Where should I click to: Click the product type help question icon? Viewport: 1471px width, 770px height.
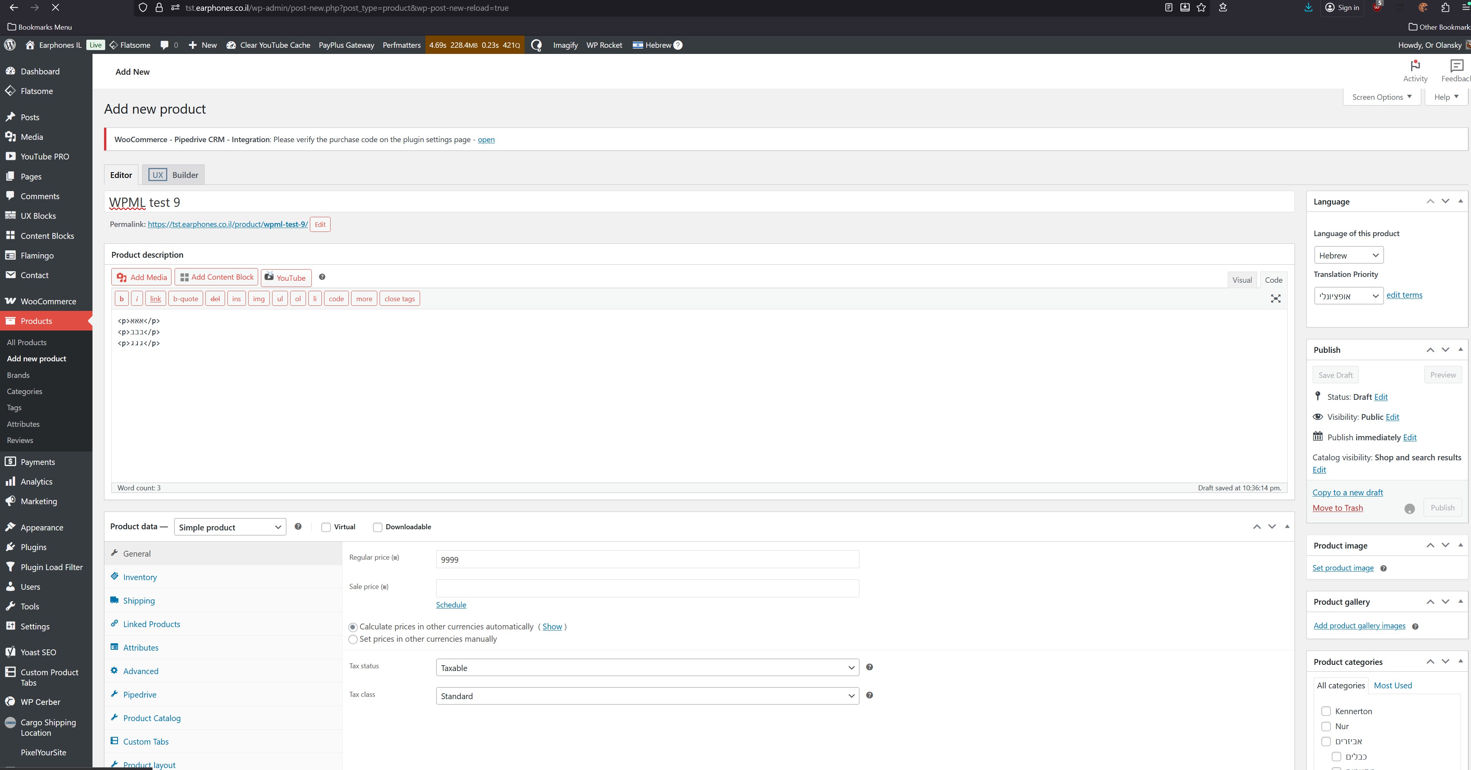point(298,526)
